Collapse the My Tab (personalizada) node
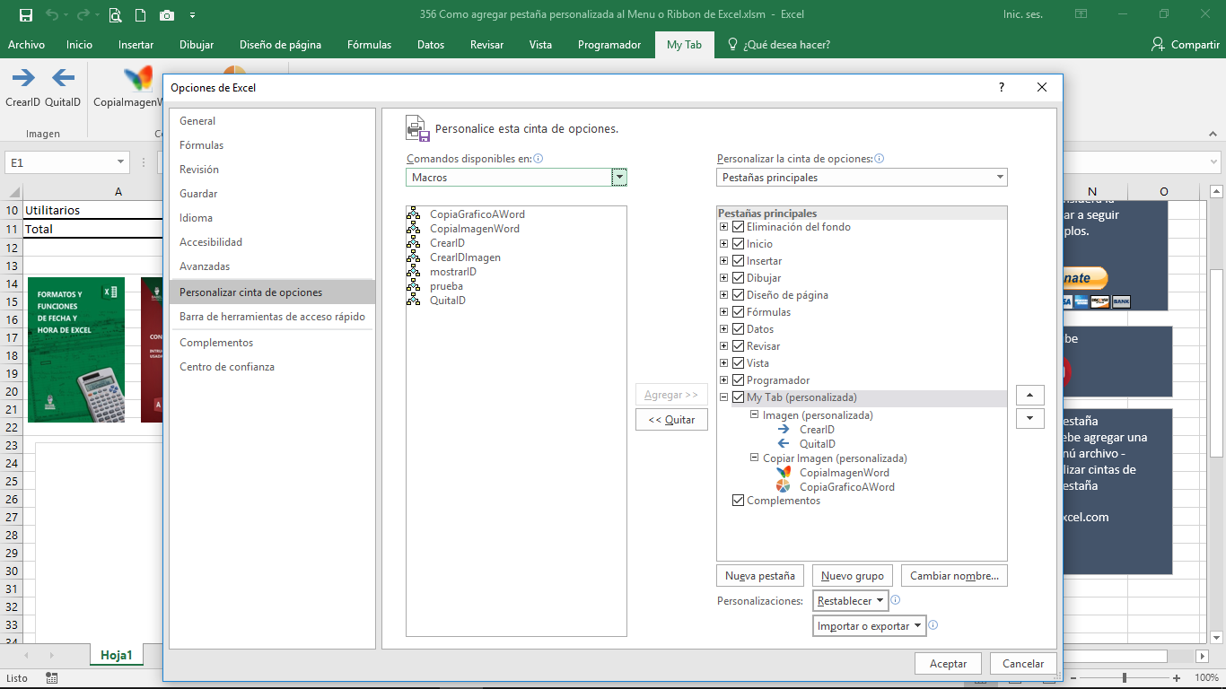 pos(724,397)
